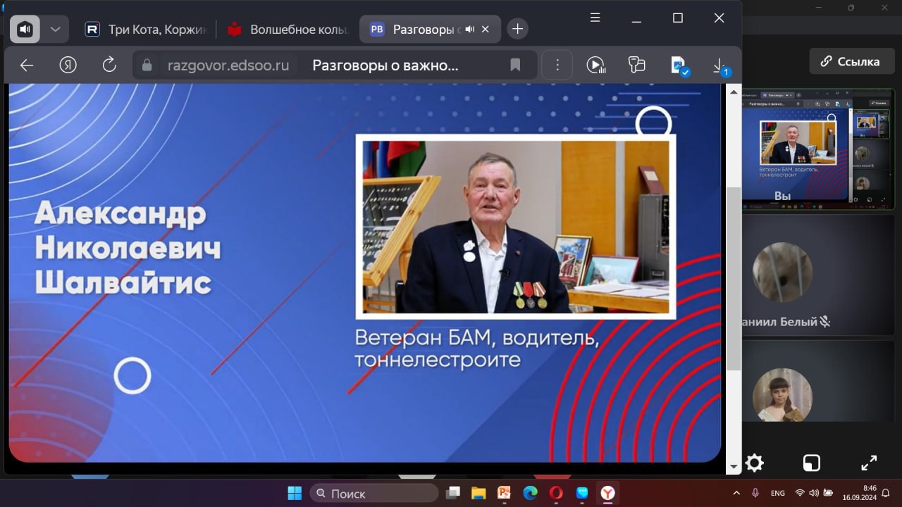Open Opera browser from the taskbar
Image resolution: width=902 pixels, height=507 pixels.
coord(556,493)
